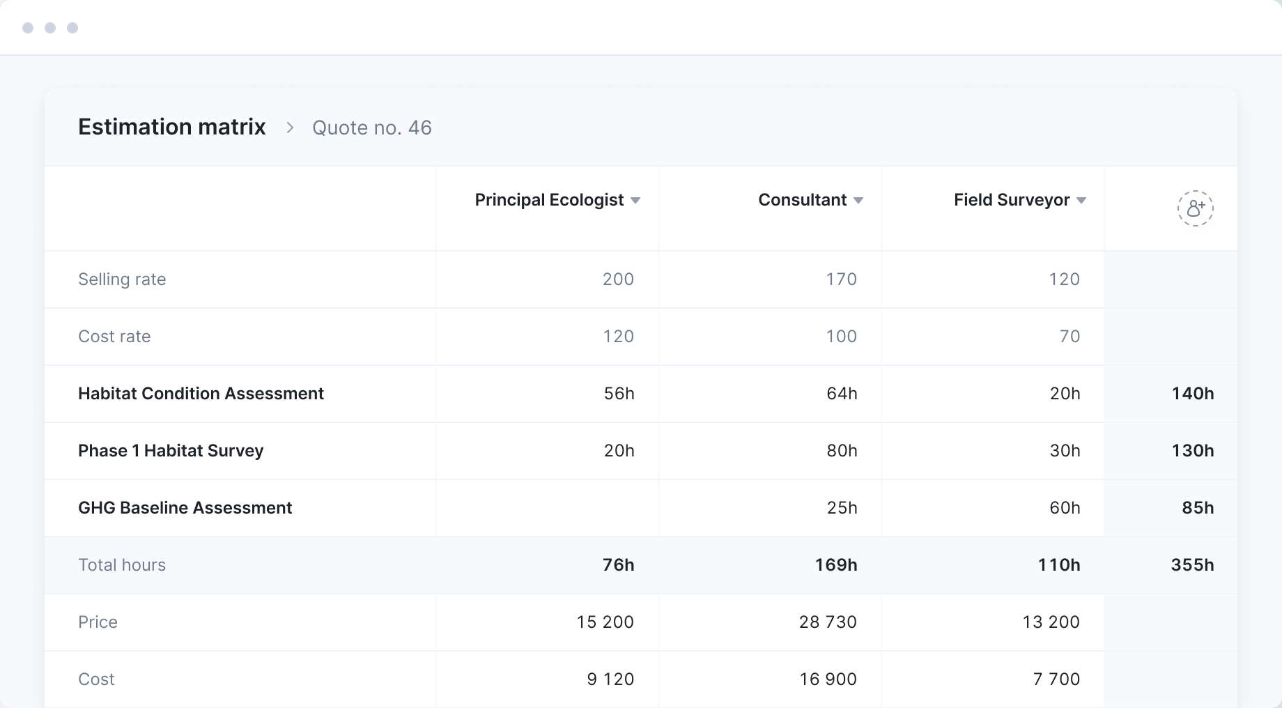
Task: Click the Quote no. 46 breadcrumb
Action: point(371,128)
